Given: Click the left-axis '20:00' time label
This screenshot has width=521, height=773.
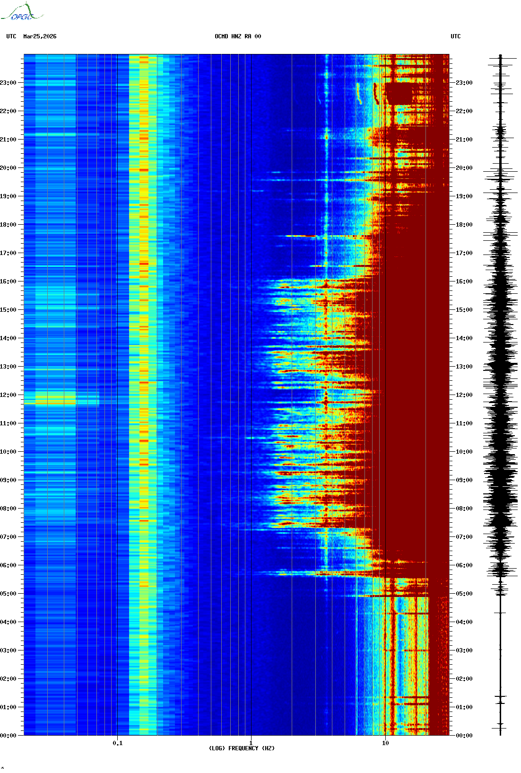Looking at the screenshot, I should click(x=8, y=168).
